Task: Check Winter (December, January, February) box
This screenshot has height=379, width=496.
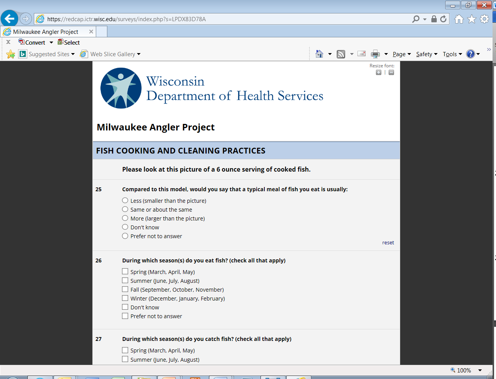Action: pyautogui.click(x=125, y=298)
